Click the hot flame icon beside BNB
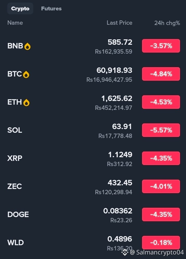Viewport: 186px width, 259px height. [x=27, y=46]
